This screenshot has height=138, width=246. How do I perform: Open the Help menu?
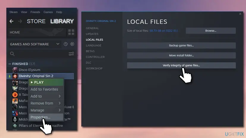point(59,12)
